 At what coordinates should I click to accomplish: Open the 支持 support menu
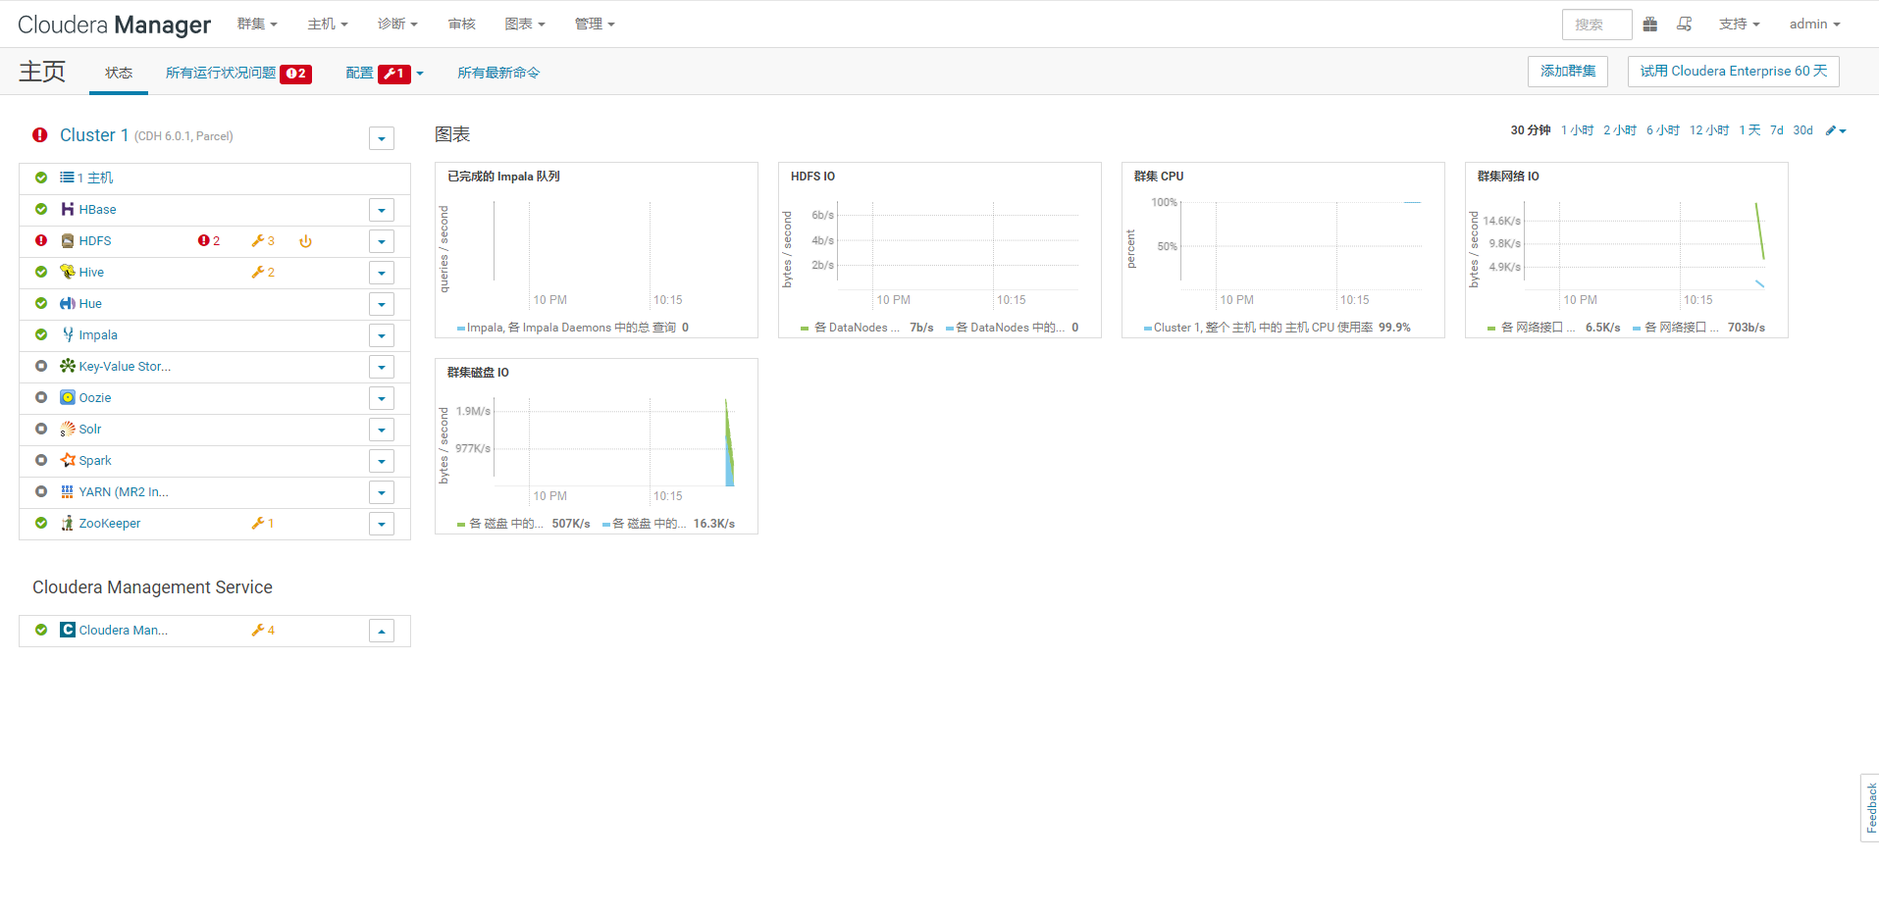[x=1739, y=24]
